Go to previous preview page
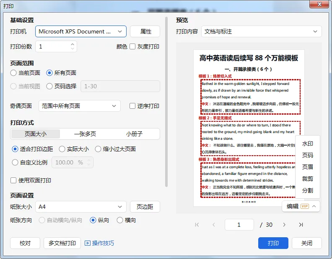Screen dimensions: 332x259 pyautogui.click(x=214, y=225)
